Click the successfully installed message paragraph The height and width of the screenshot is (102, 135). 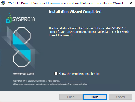[x=89, y=32]
